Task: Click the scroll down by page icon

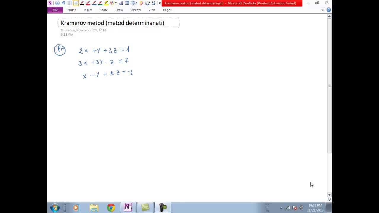Action: click(x=329, y=199)
